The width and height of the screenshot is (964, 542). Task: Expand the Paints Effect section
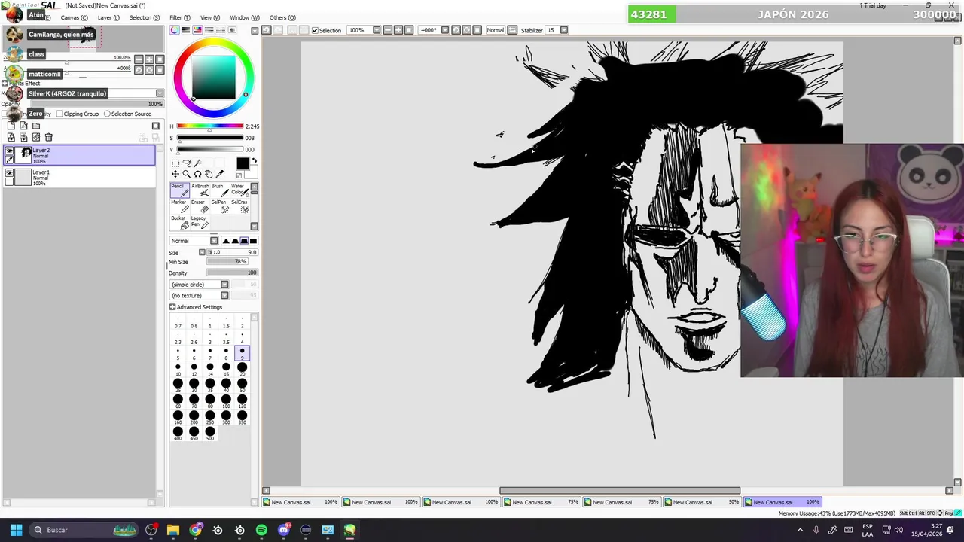tap(5, 84)
